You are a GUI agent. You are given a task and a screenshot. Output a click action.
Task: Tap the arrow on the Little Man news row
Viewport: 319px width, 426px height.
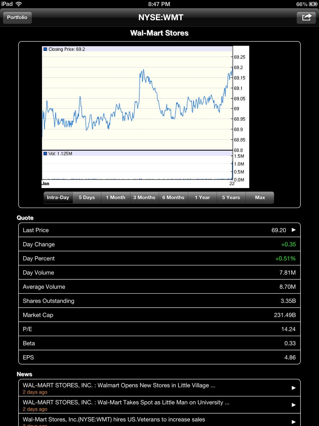click(294, 405)
